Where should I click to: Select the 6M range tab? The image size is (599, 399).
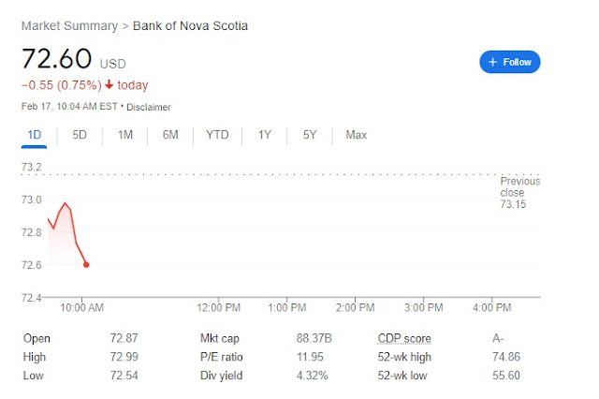point(170,135)
